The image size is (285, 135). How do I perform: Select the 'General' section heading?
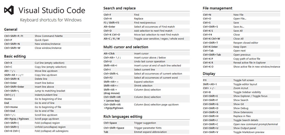(x=11, y=29)
